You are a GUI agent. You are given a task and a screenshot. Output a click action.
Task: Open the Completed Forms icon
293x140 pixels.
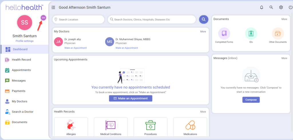[x=224, y=34]
